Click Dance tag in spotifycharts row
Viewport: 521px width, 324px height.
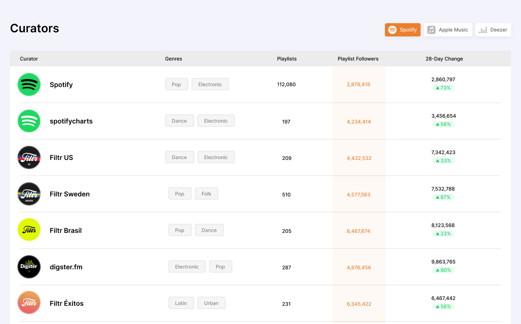(x=179, y=121)
